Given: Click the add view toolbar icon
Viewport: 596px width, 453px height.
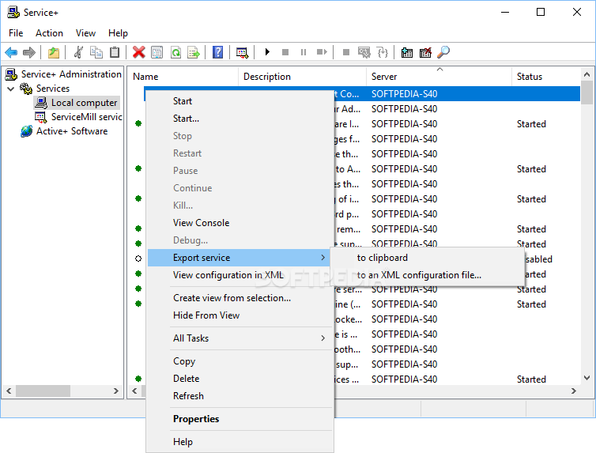Looking at the screenshot, I should tap(407, 52).
